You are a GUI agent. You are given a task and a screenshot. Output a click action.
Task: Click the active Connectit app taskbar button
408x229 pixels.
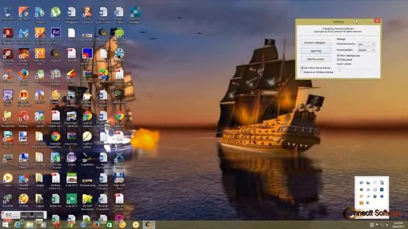click(149, 225)
